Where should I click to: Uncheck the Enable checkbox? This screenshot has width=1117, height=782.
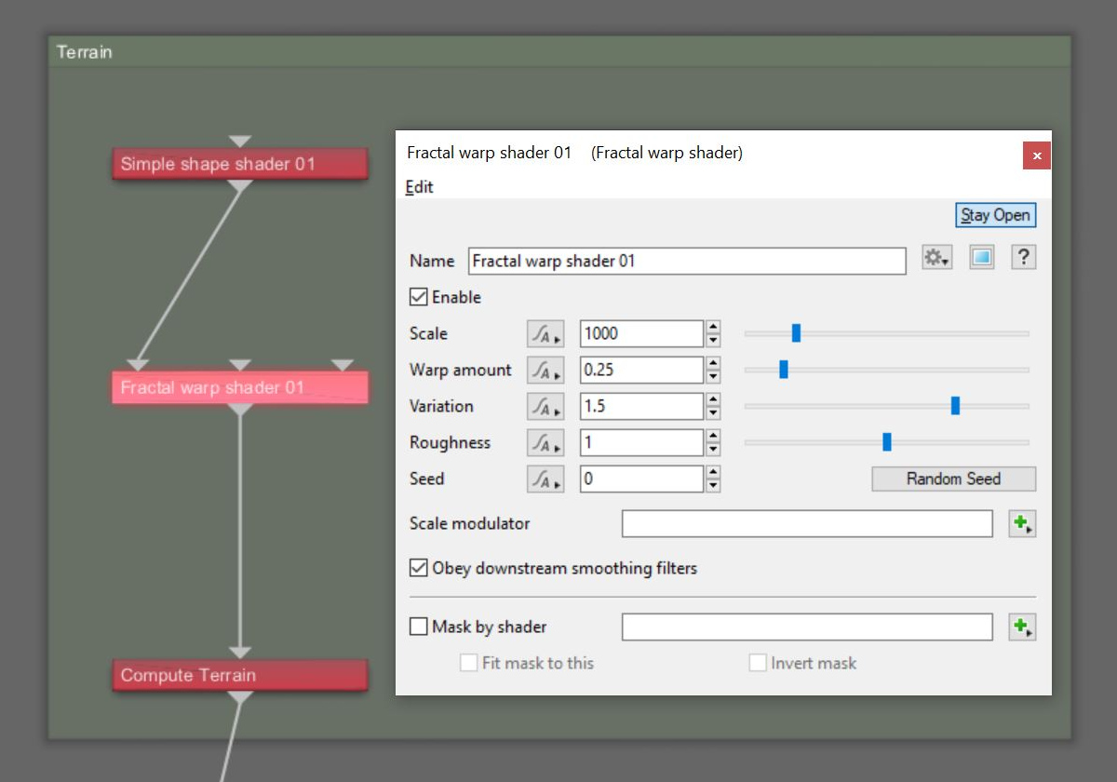[x=419, y=298]
